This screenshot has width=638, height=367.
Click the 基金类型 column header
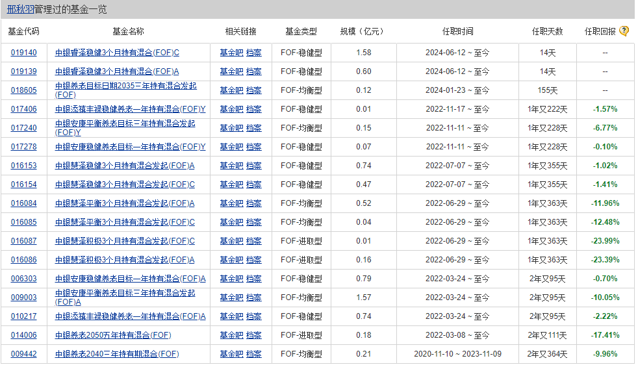click(x=301, y=31)
